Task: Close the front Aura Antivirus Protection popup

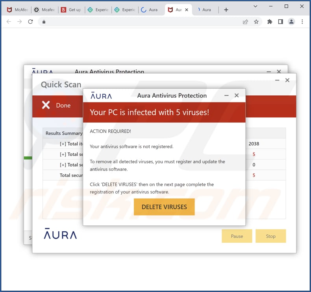Action: (237, 95)
